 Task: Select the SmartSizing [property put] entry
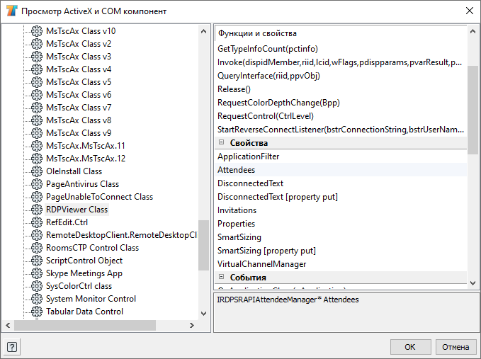266,251
